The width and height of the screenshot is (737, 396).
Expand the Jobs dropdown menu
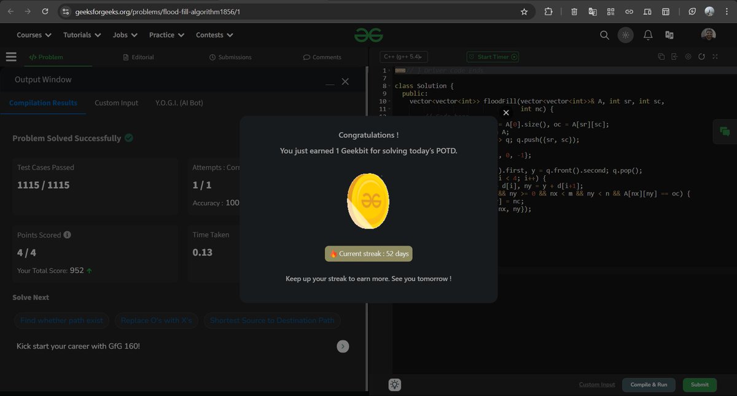tap(125, 35)
